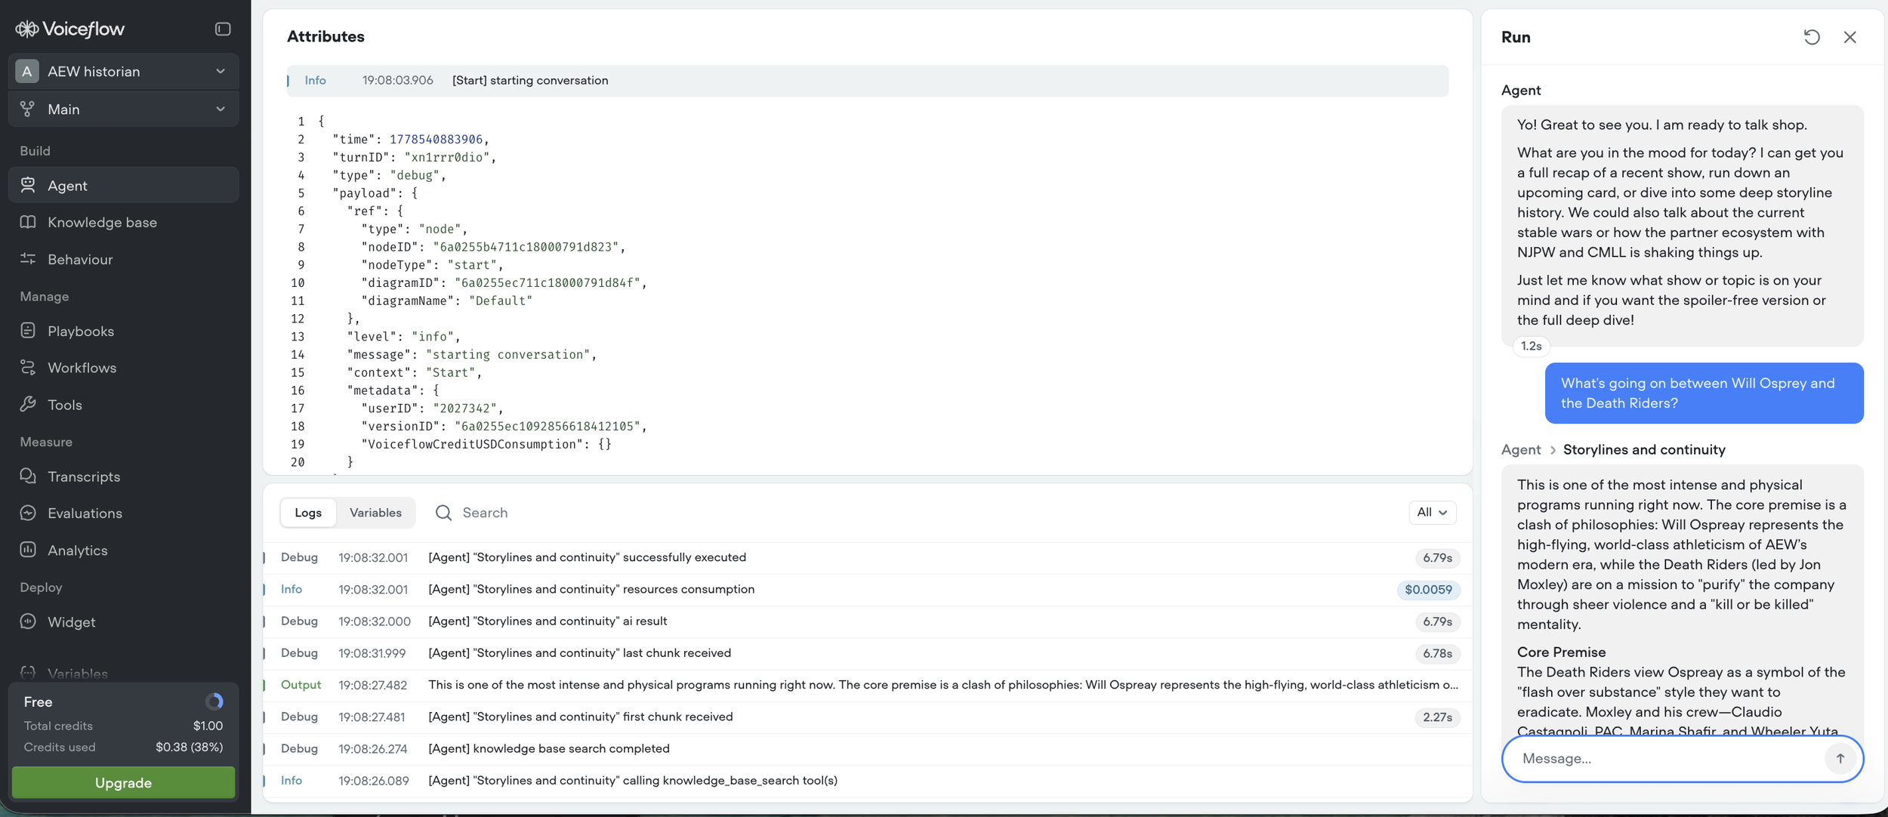The image size is (1888, 817).
Task: Click the Voiceflow logo
Action: pos(69,29)
